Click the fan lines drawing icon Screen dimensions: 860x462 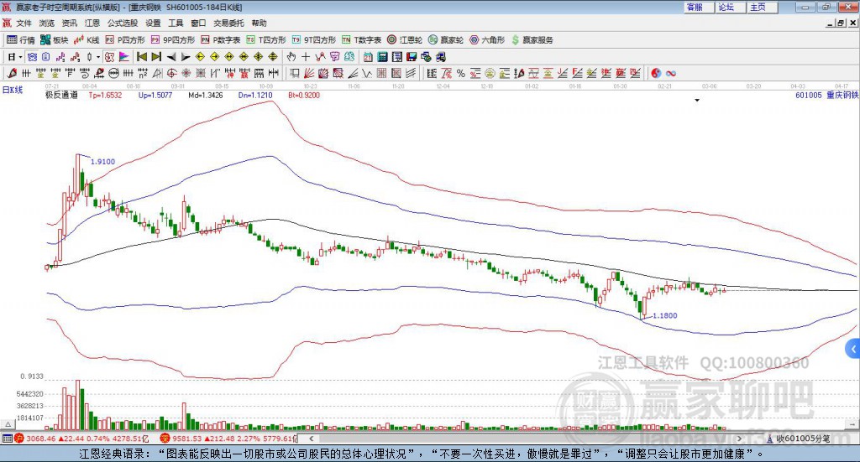[x=309, y=73]
